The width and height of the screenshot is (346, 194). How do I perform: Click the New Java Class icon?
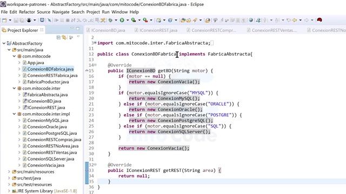[x=170, y=20]
